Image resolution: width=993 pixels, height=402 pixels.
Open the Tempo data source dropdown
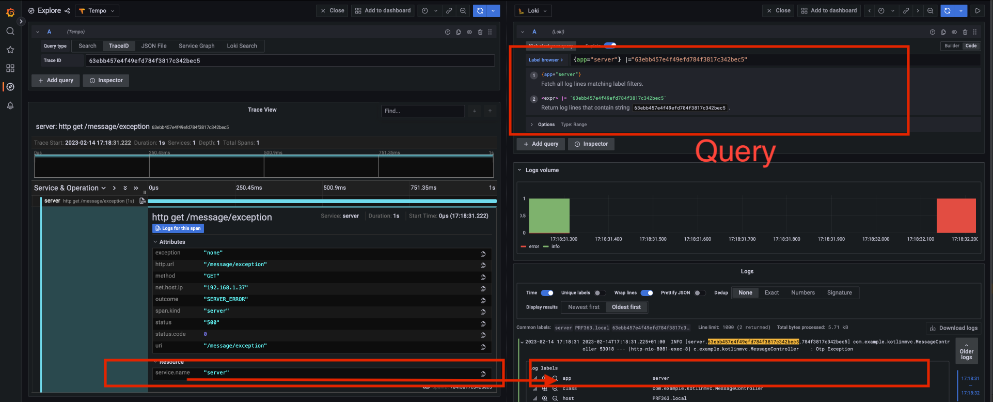[97, 11]
